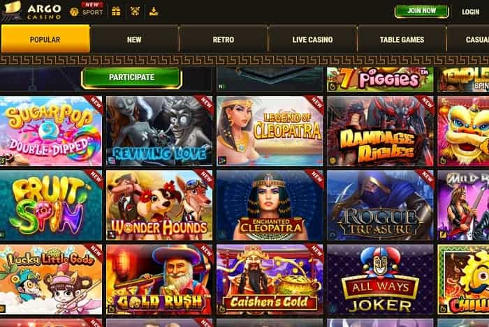Select the Retro tab
Image resolution: width=489 pixels, height=327 pixels.
(x=224, y=40)
